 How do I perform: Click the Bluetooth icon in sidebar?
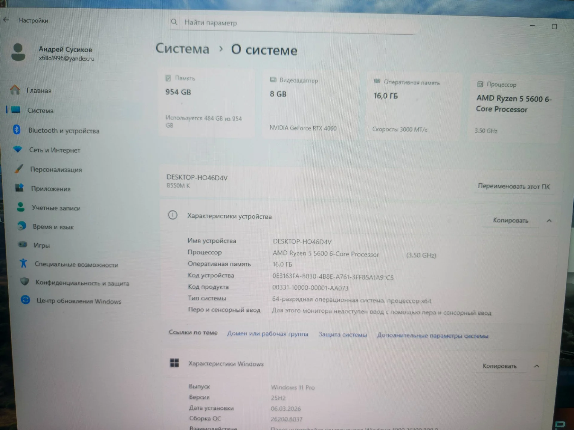17,130
